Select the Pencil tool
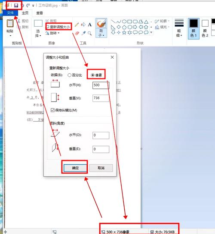Image resolution: width=215 pixels, height=234 pixels. [x=77, y=25]
